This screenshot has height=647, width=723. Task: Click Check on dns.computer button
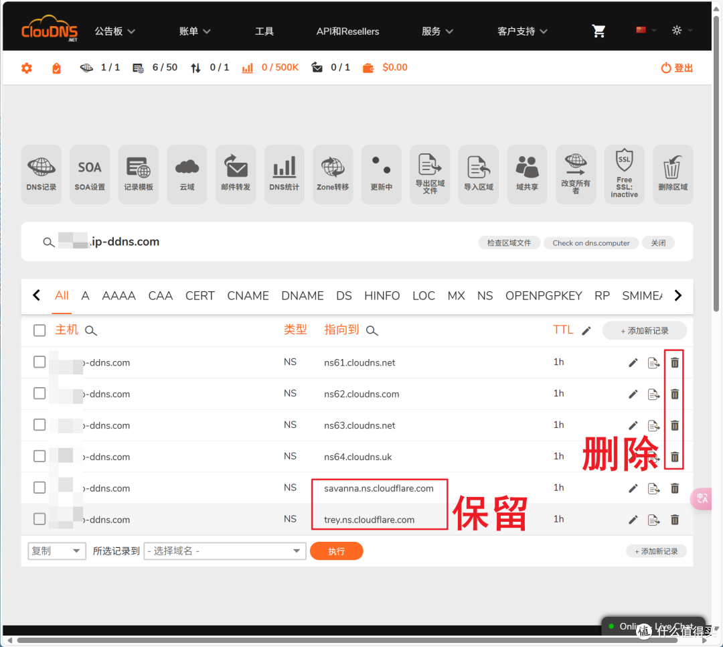point(590,242)
